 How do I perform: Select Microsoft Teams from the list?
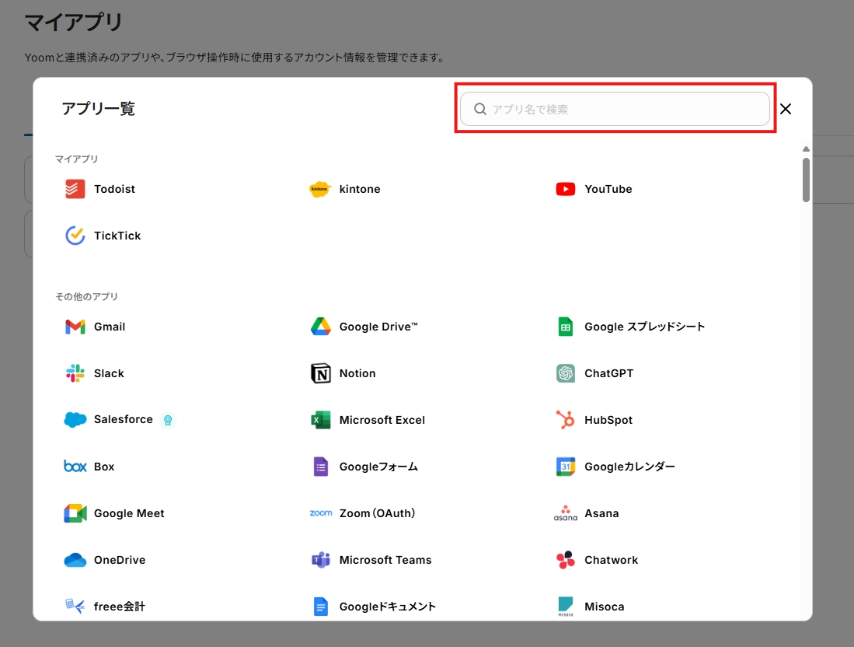[385, 560]
